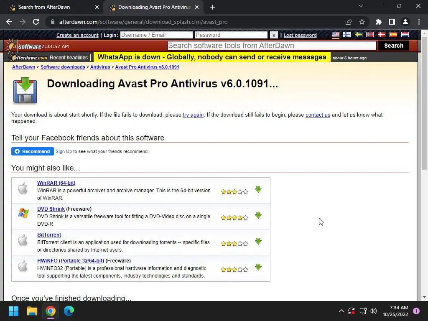Open Microsoft Edge from the taskbar
Screen dimensions: 428x321
tap(69, 311)
